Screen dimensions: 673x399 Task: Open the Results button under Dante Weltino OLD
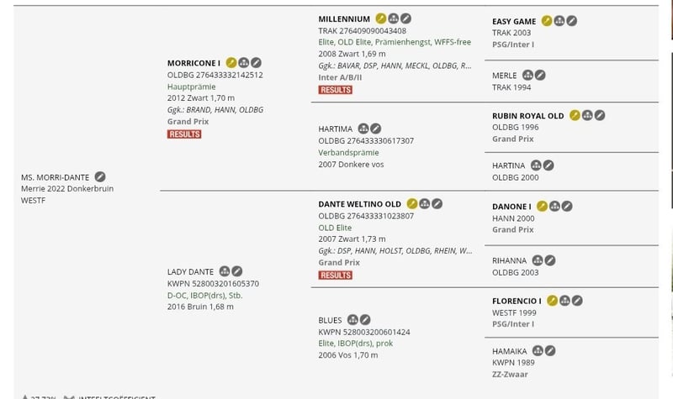tap(335, 275)
